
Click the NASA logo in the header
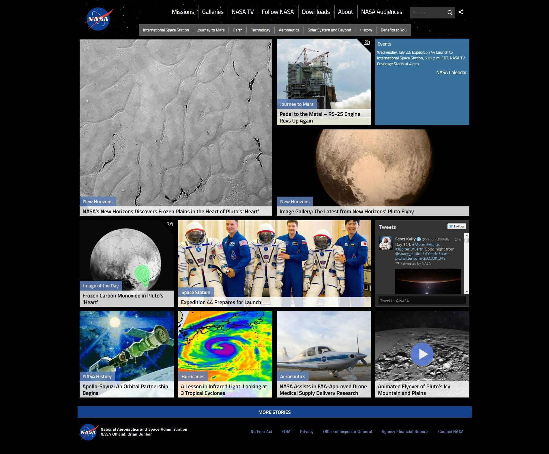point(99,19)
